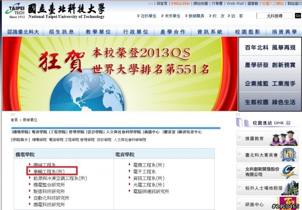Click the 2013 QS ranking banner

click(x=120, y=74)
